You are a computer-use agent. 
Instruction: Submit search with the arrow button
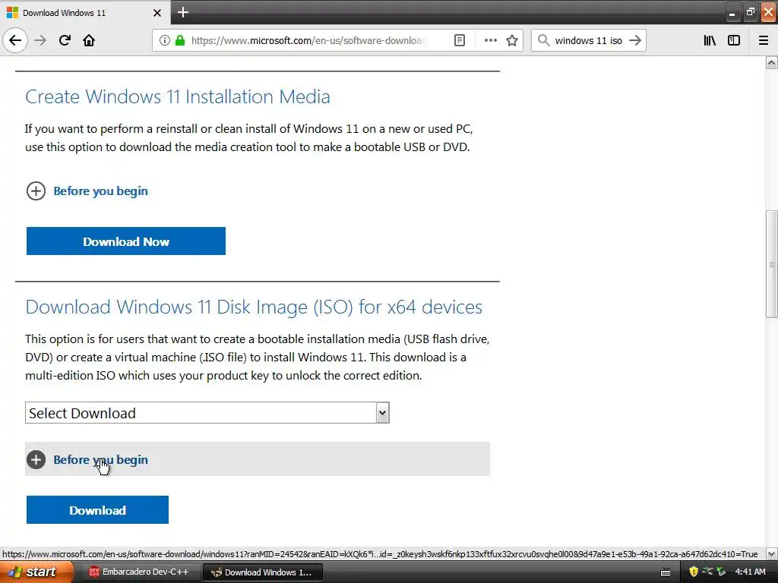tap(635, 40)
